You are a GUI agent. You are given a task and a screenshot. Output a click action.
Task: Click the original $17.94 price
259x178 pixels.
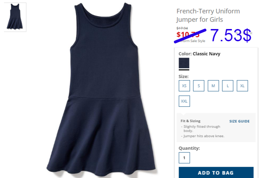[182, 28]
